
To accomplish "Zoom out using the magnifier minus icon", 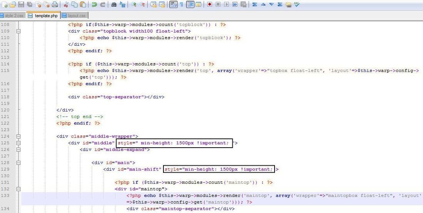I will (x=142, y=5).
